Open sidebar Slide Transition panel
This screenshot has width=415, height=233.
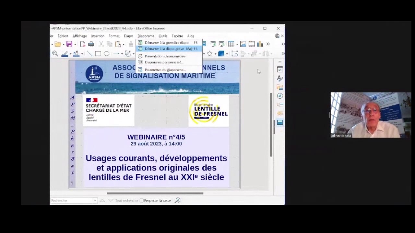[x=280, y=105]
